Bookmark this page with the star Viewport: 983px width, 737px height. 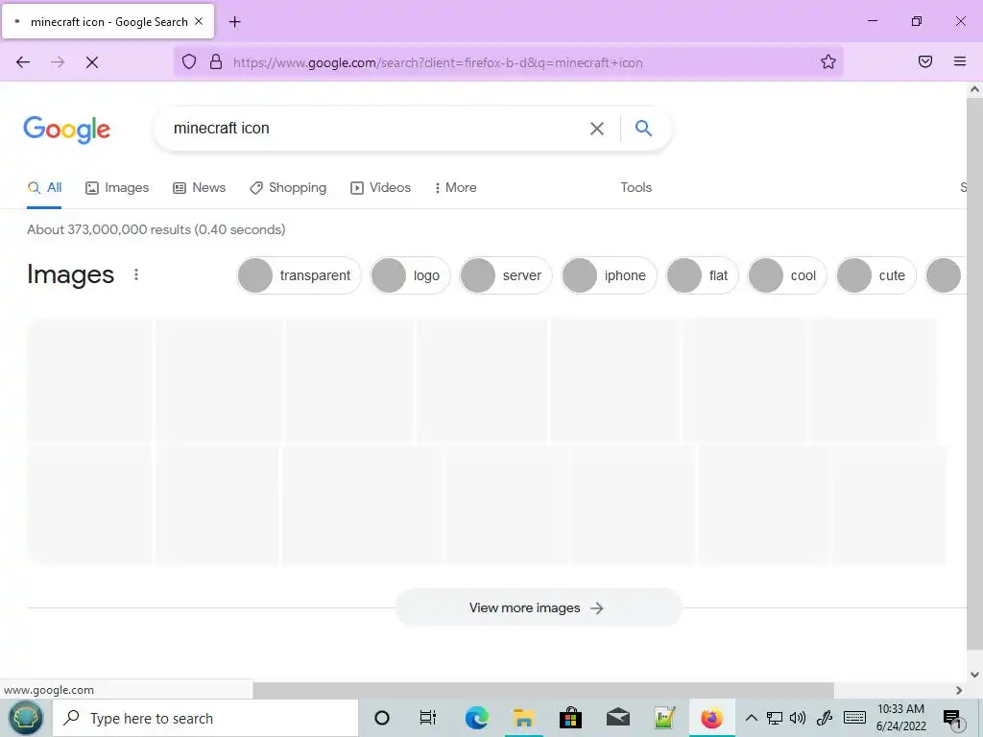[828, 62]
